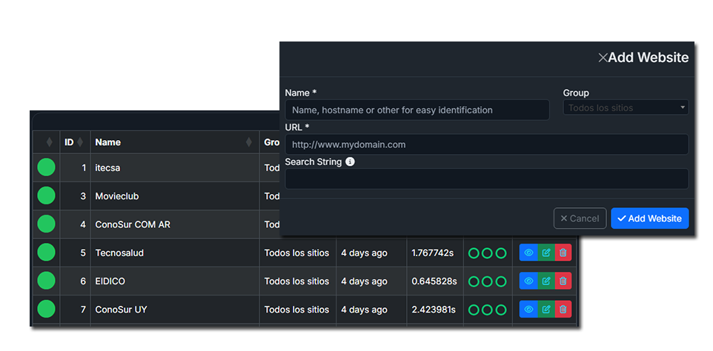View details for EIDICO site

click(528, 281)
